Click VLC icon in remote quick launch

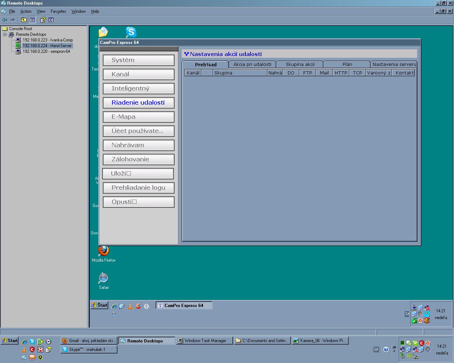coord(130,306)
